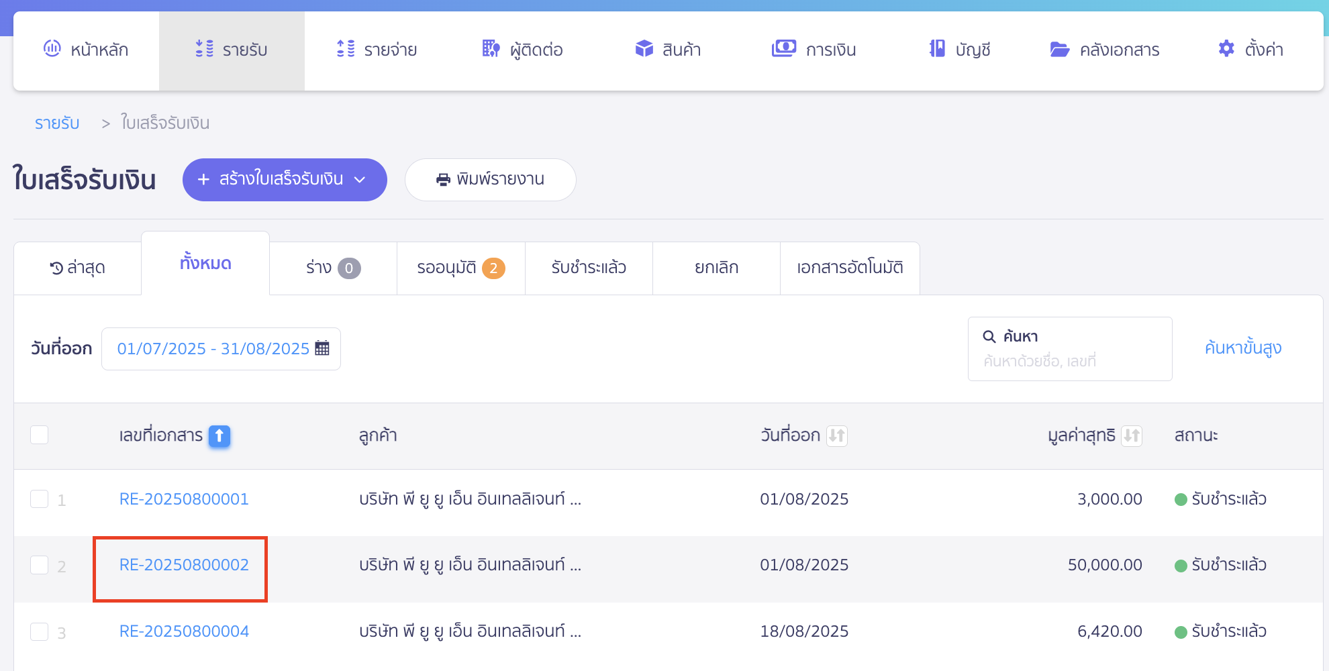
Task: Switch to the รออนุมัติ tab
Action: (x=460, y=268)
